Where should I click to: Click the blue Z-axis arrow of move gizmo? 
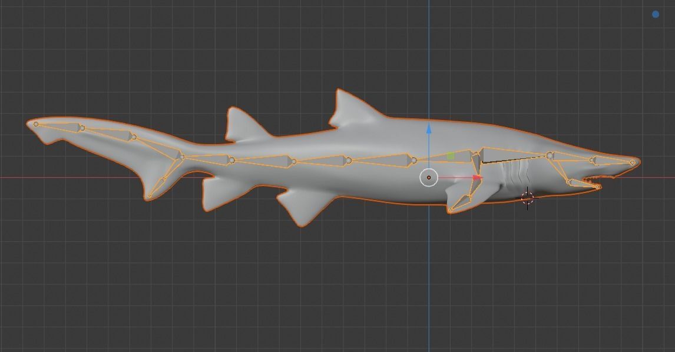click(429, 129)
